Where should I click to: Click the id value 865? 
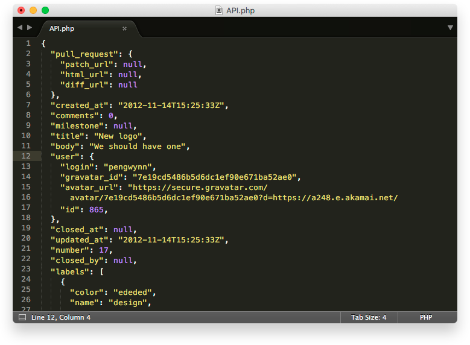click(x=96, y=209)
